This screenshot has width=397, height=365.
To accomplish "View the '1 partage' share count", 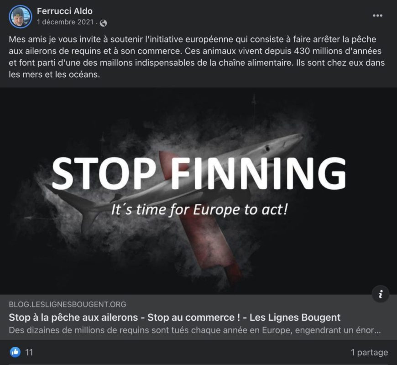I will [370, 352].
